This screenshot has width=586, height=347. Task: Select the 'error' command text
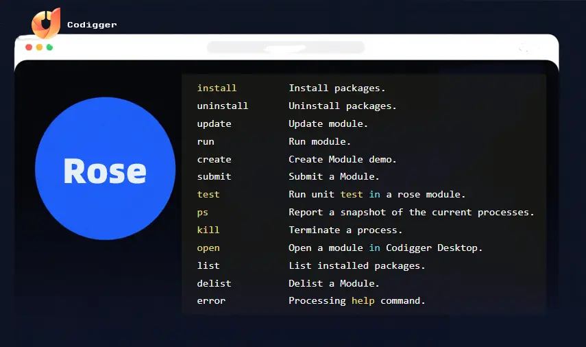pos(211,301)
